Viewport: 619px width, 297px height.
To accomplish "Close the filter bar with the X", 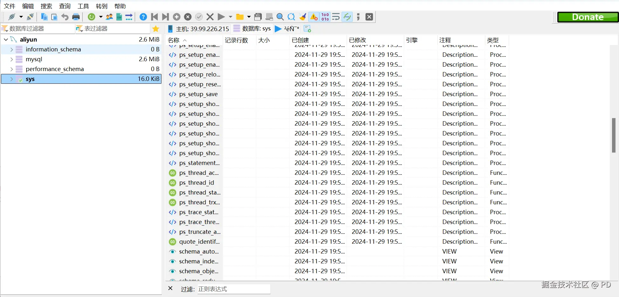I will [x=170, y=288].
